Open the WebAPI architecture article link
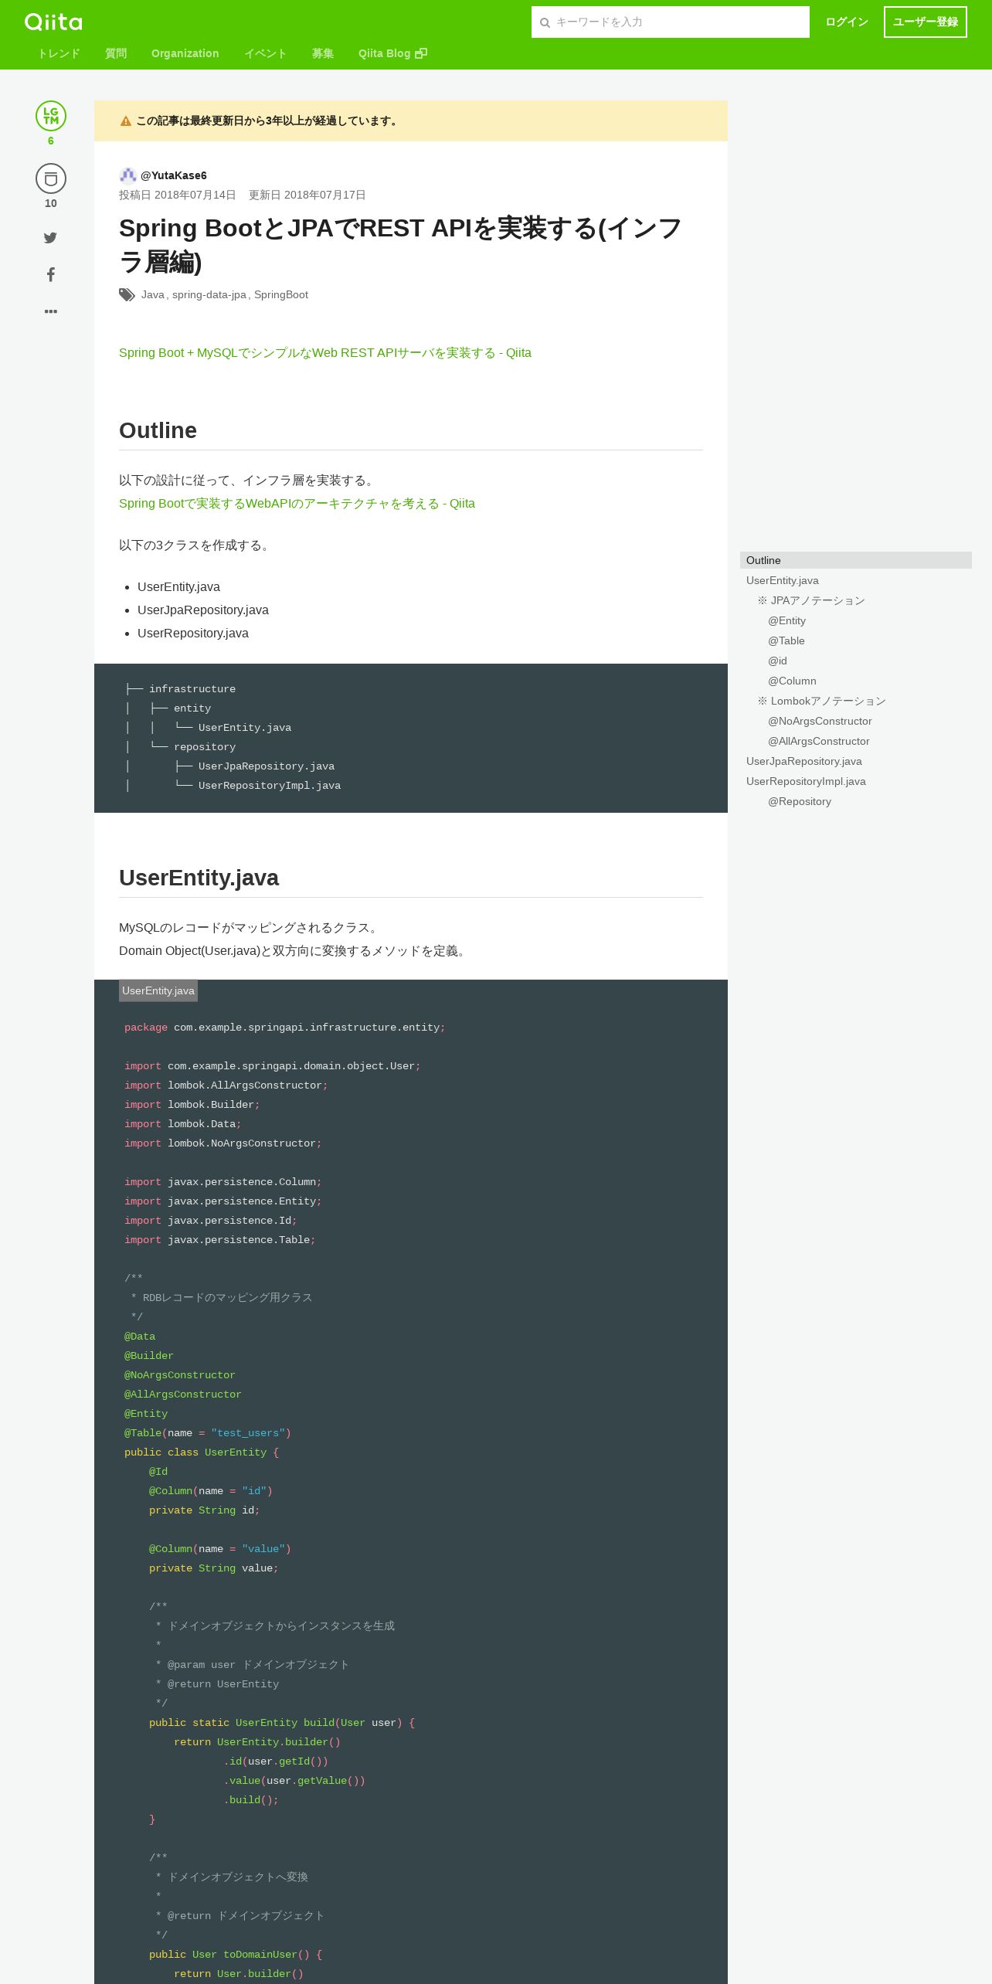992x1984 pixels. [x=297, y=504]
